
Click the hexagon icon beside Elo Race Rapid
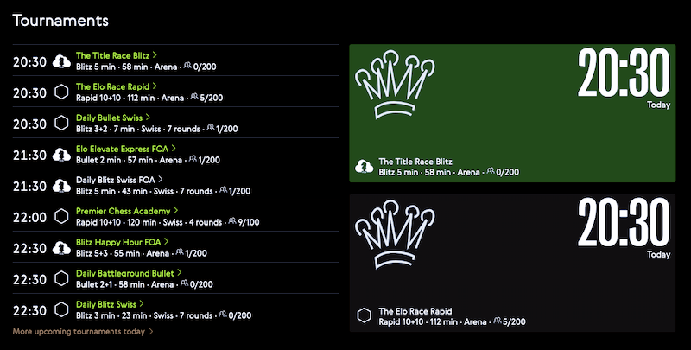point(61,92)
